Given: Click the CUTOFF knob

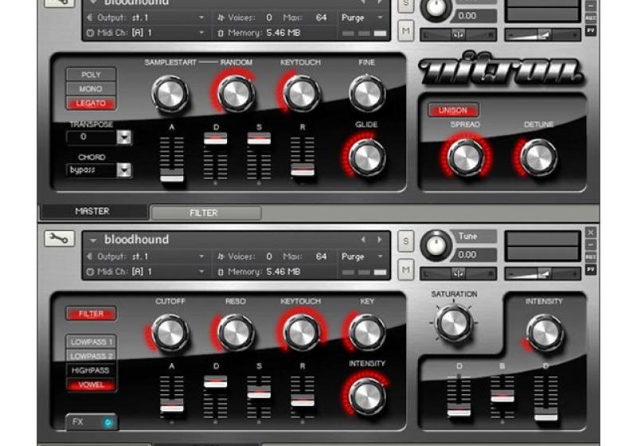Looking at the screenshot, I should 170,333.
